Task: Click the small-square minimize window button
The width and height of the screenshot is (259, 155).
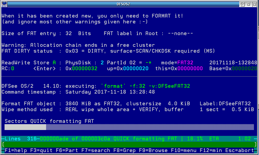Action: click(x=248, y=4)
